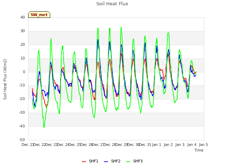Click the y-axis title Soil Heat Flux (W/m2)
Image resolution: width=225 pixels, height=168 pixels.
(x=5, y=79)
